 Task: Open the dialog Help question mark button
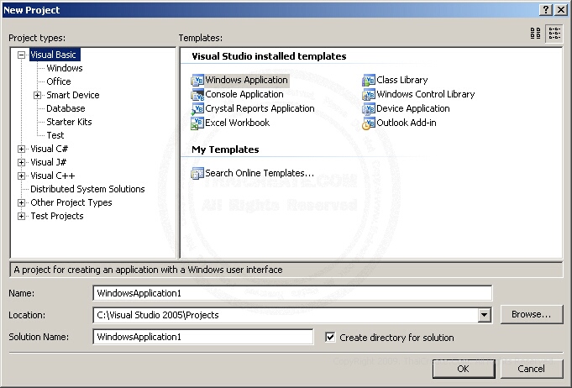tap(545, 10)
